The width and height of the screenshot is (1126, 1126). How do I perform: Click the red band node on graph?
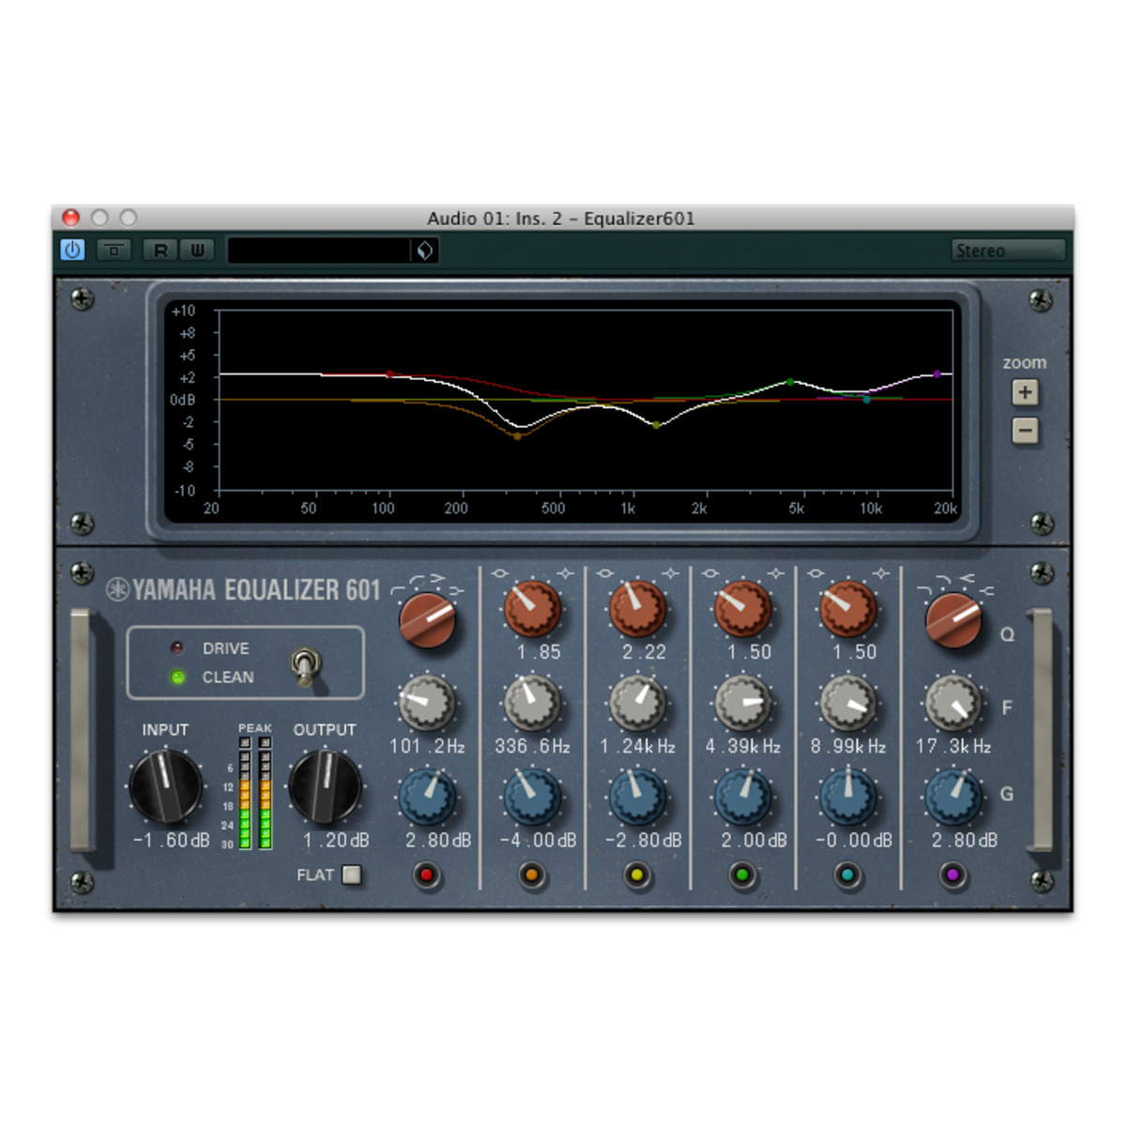click(x=389, y=374)
